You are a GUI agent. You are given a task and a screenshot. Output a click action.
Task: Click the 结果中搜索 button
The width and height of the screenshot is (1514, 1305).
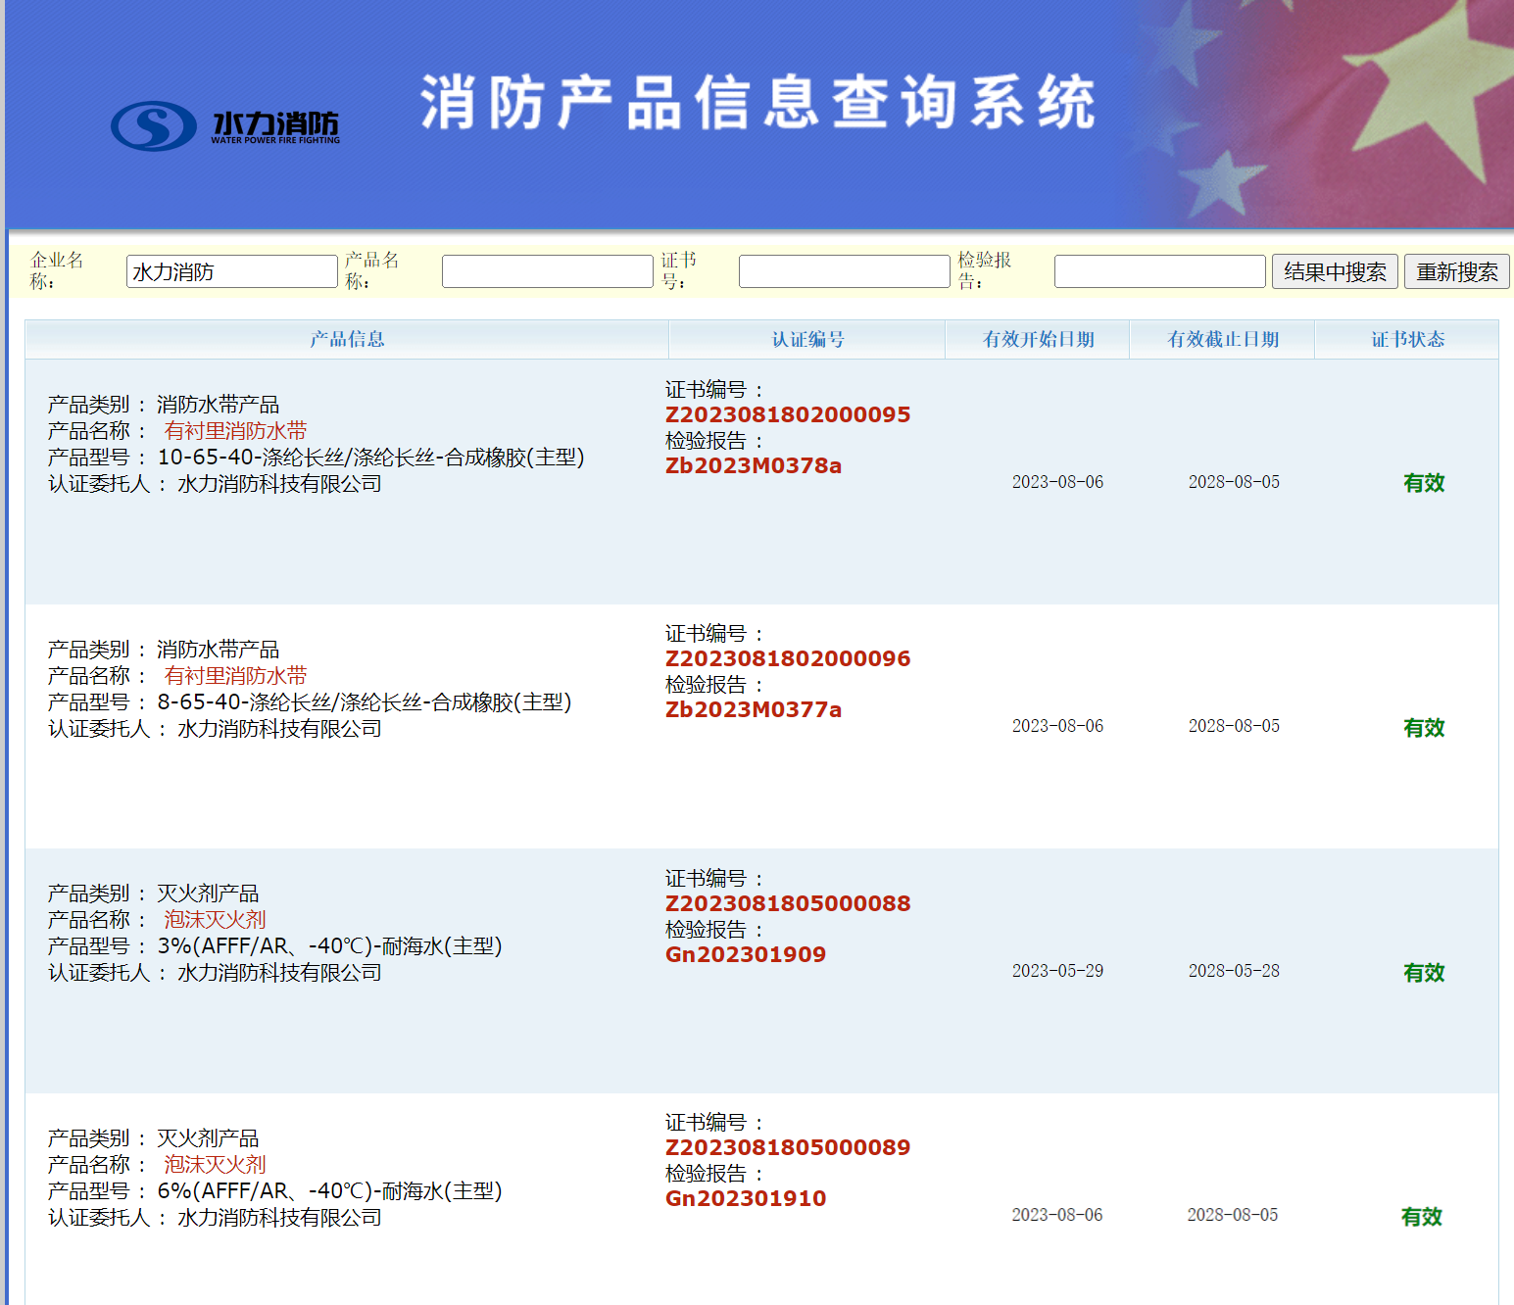coord(1335,271)
